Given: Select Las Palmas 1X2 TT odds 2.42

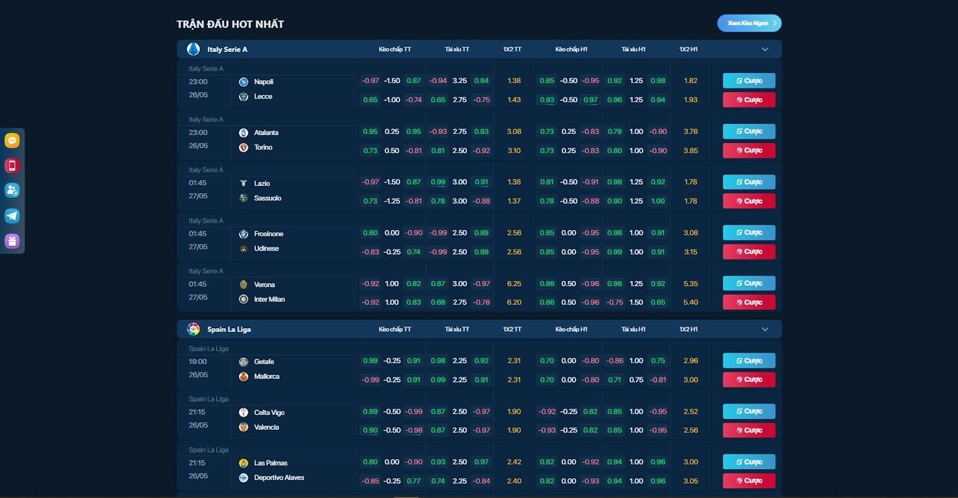Looking at the screenshot, I should 514,462.
